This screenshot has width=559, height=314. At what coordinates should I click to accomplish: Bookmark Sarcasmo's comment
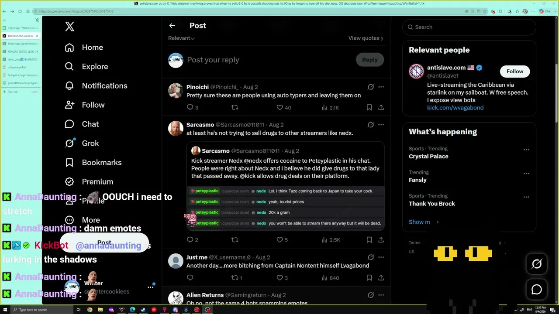pyautogui.click(x=369, y=239)
